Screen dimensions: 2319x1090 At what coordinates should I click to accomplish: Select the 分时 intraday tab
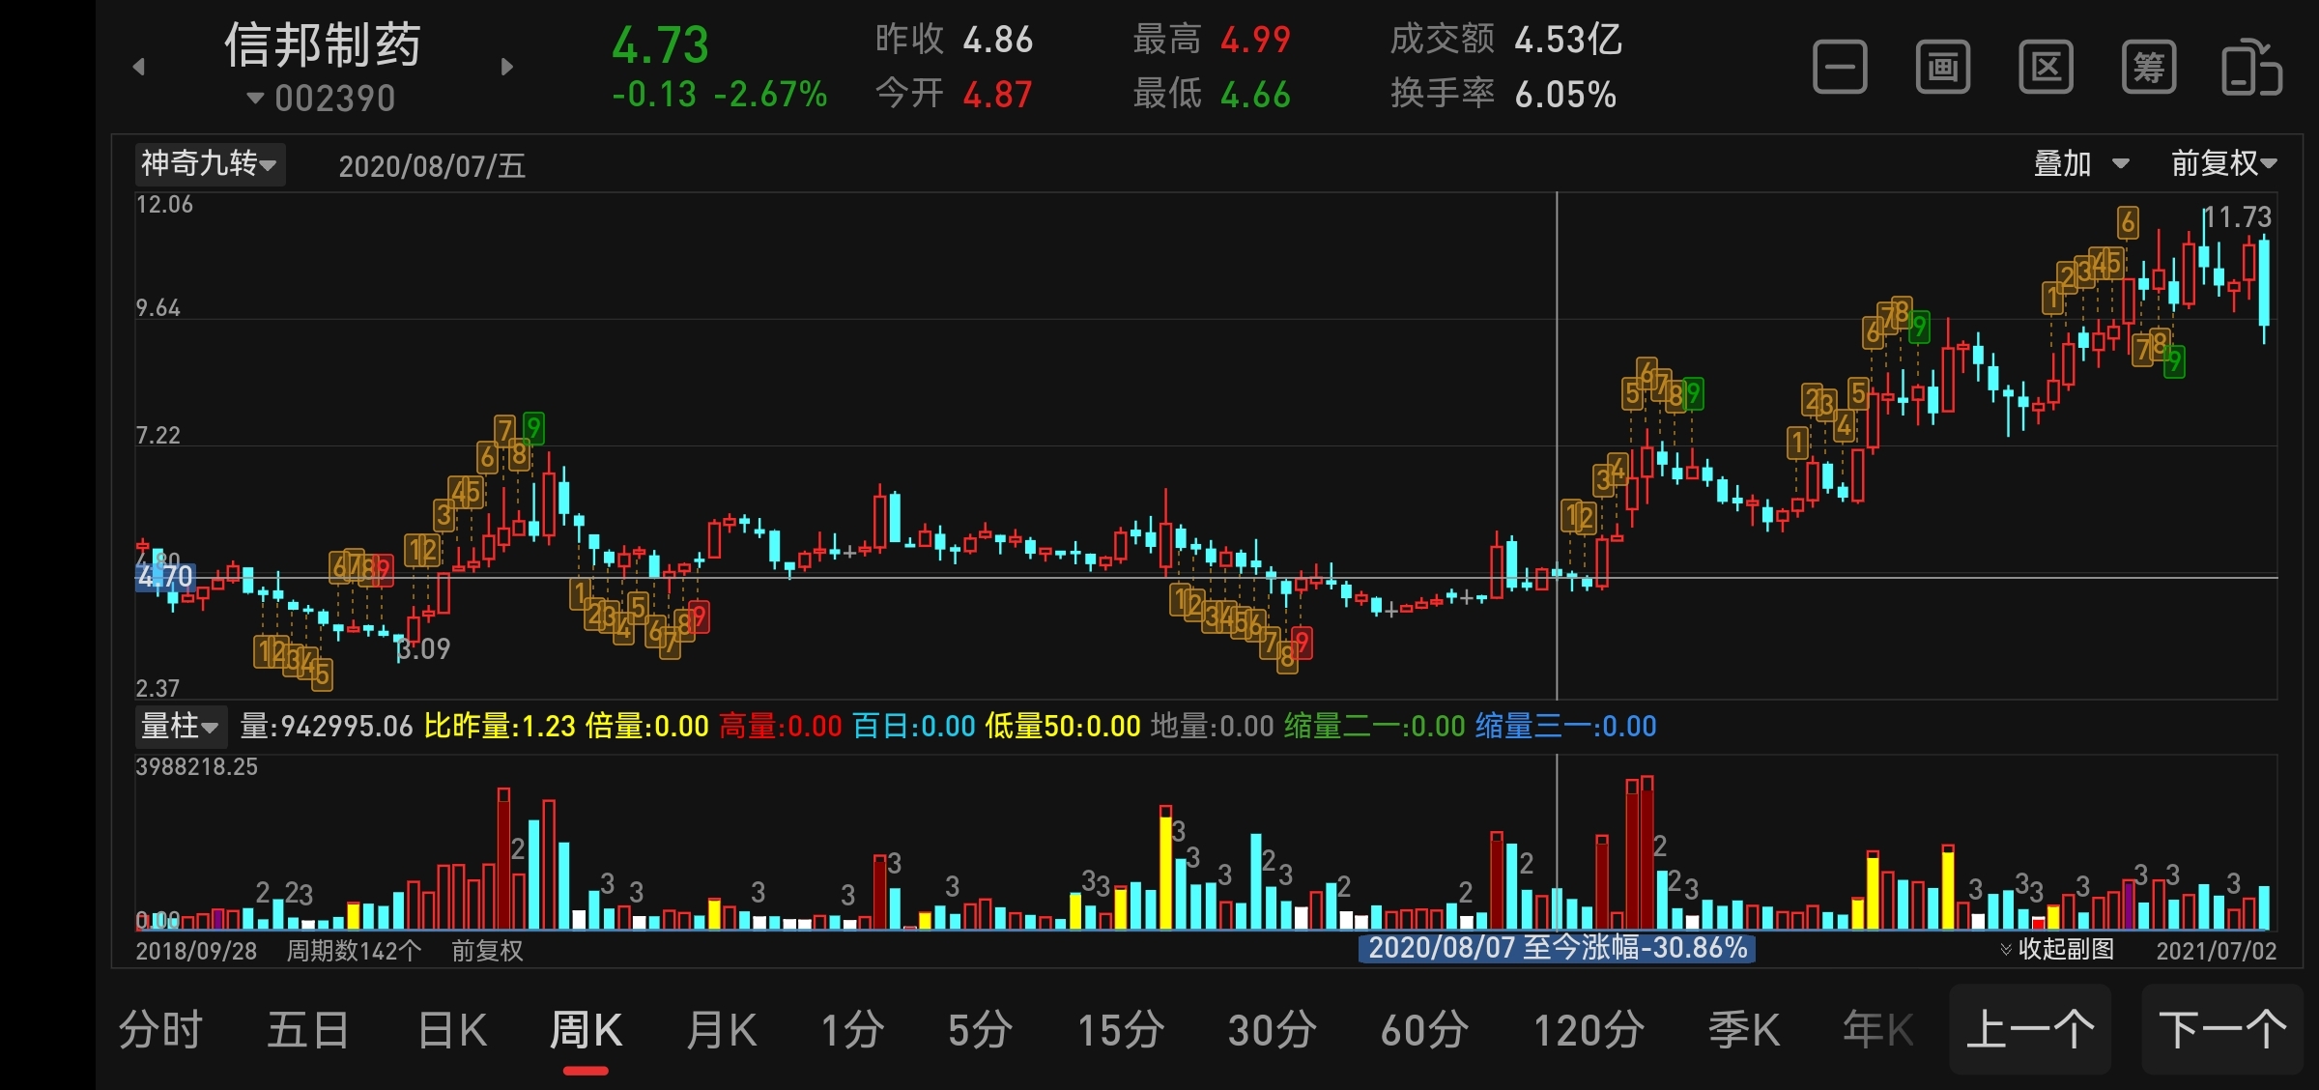tap(160, 1030)
